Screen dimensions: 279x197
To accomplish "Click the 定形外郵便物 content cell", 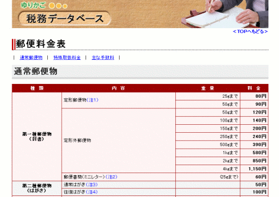I will (x=119, y=141).
